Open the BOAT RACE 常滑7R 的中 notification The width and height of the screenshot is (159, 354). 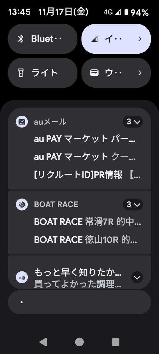click(x=87, y=222)
